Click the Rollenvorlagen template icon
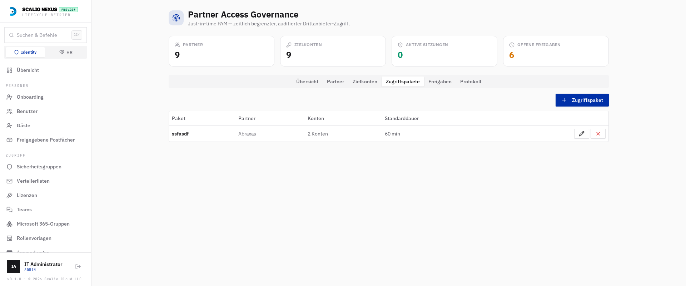This screenshot has width=686, height=286. 10,238
